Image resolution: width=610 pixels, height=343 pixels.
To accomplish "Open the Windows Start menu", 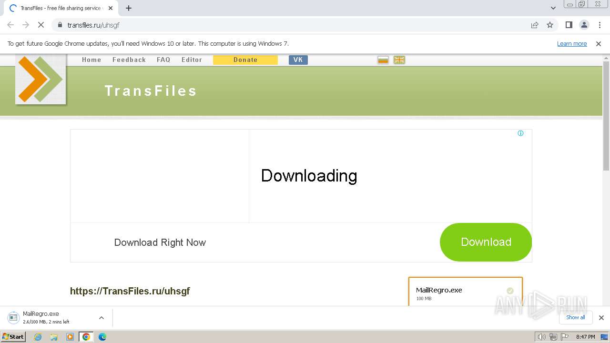I will [x=13, y=336].
